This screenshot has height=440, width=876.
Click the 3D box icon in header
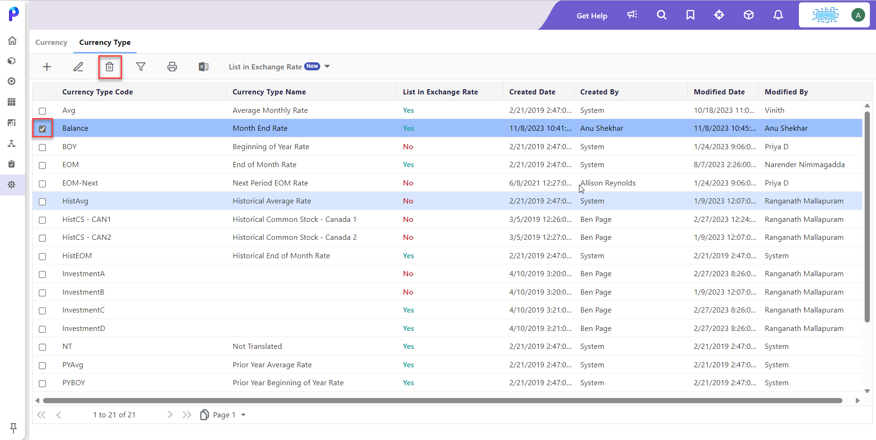pos(748,15)
